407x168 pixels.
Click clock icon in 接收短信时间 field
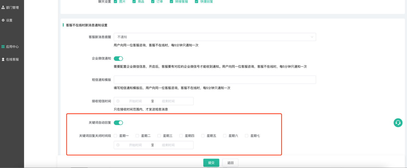(118, 101)
